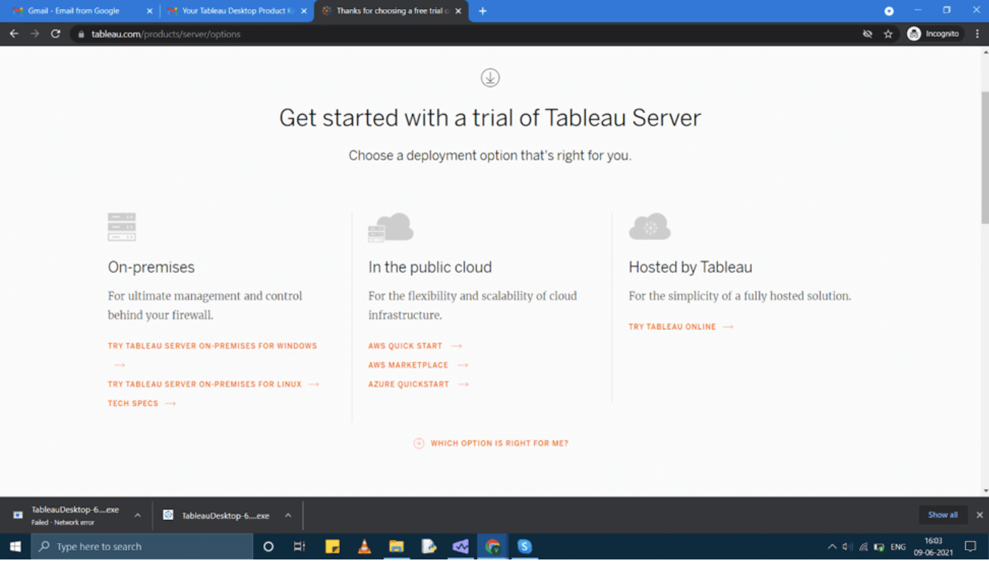Click the plus circle beside Which Option

point(419,443)
